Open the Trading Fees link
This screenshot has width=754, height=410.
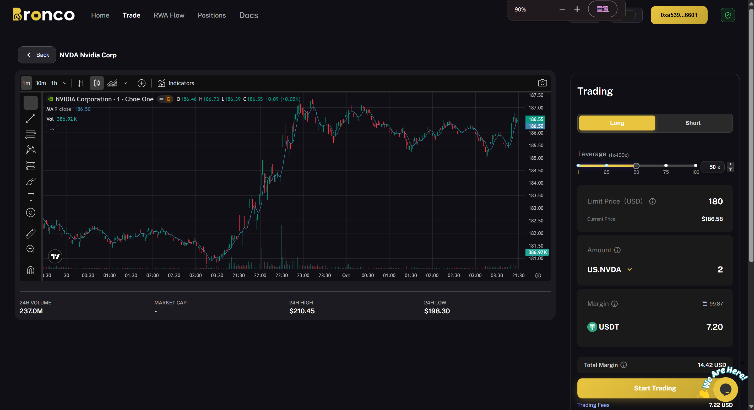pos(593,405)
